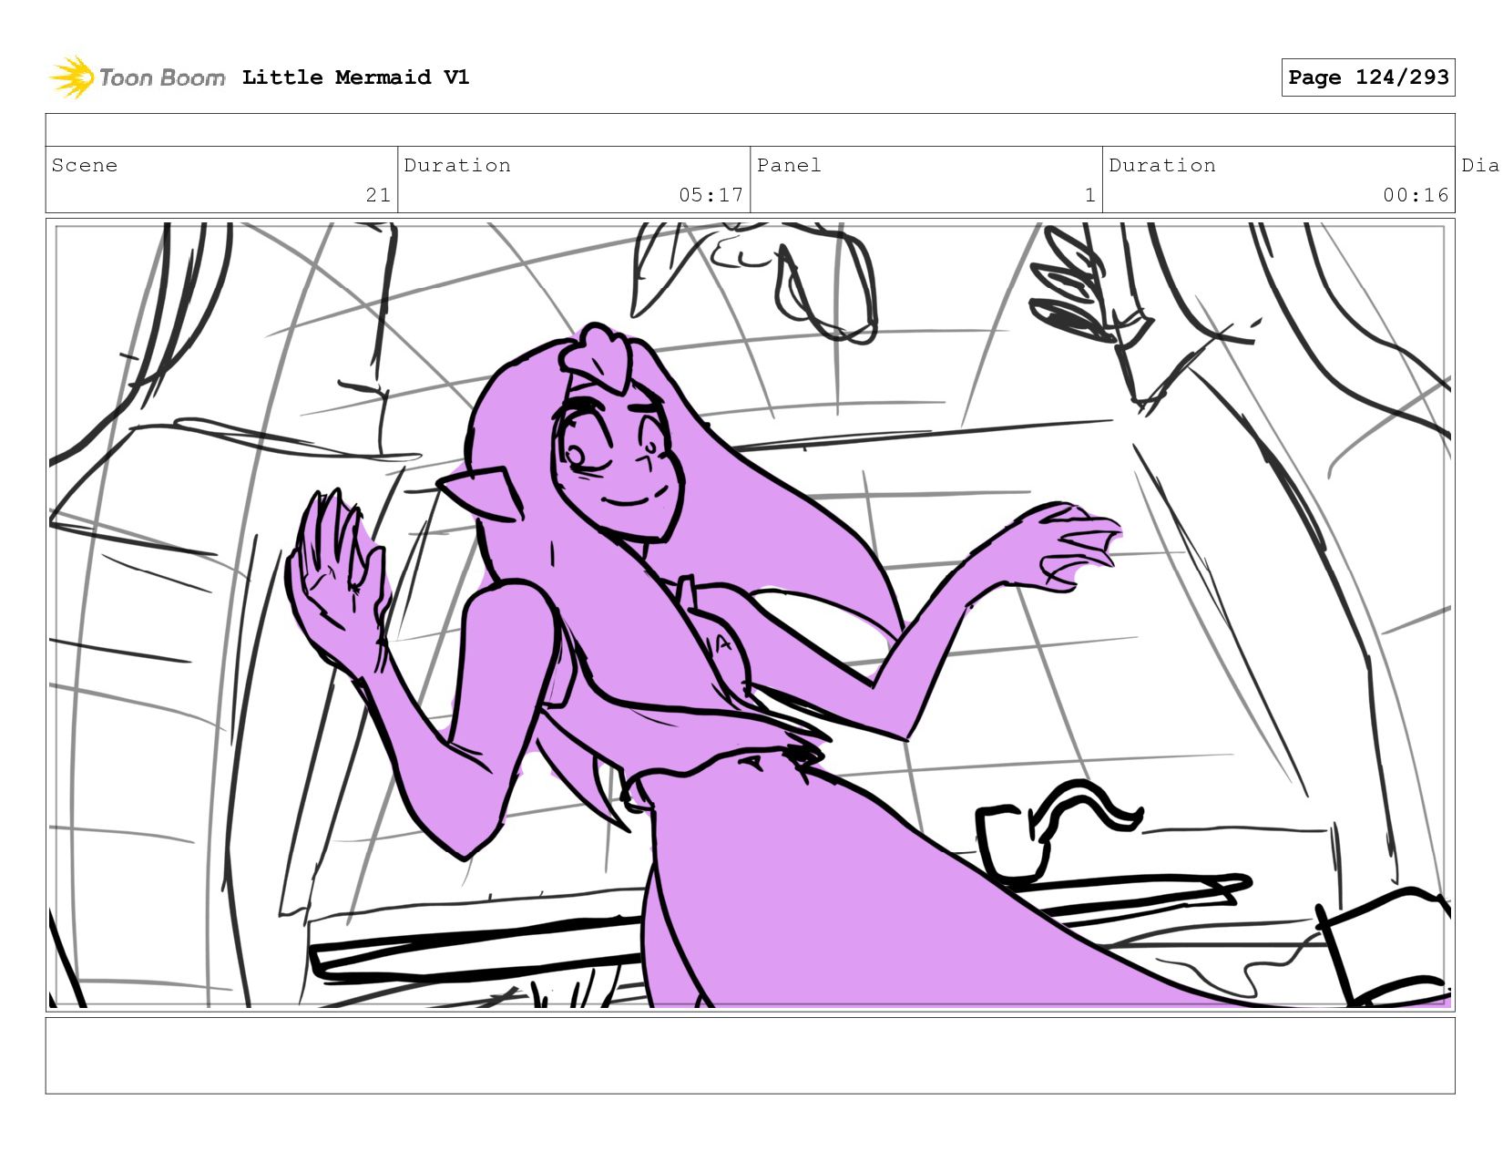This screenshot has width=1503, height=1162.
Task: Select the 'Little Mermaid V1' title text
Action: tap(355, 77)
